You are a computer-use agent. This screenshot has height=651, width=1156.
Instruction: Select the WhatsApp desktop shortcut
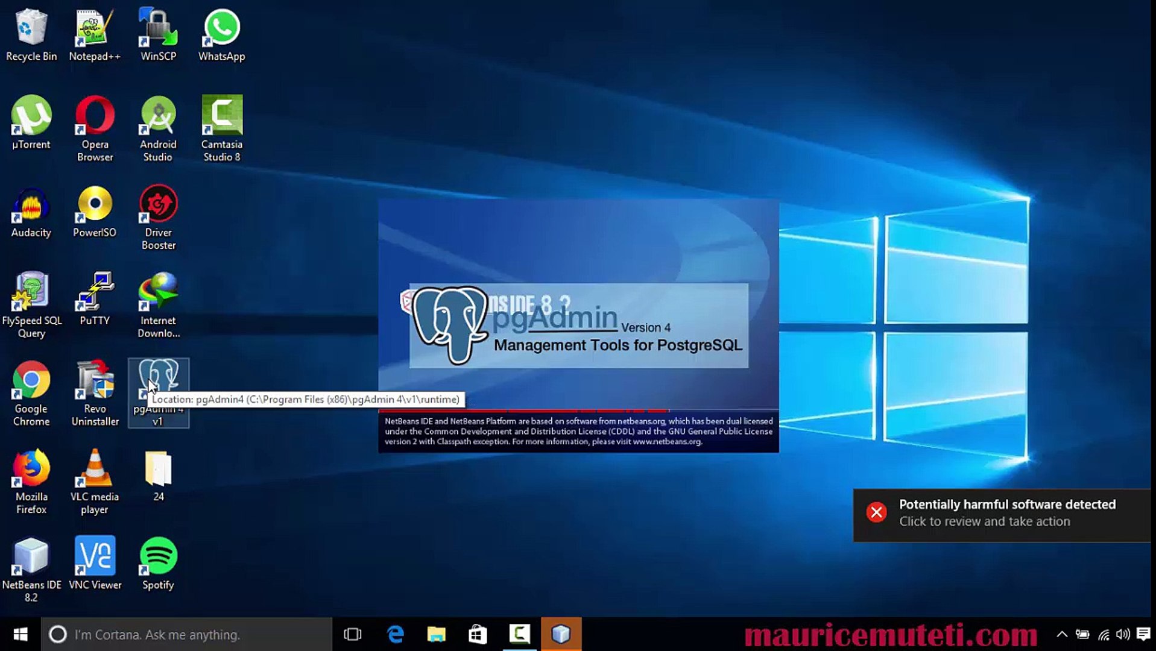(221, 35)
